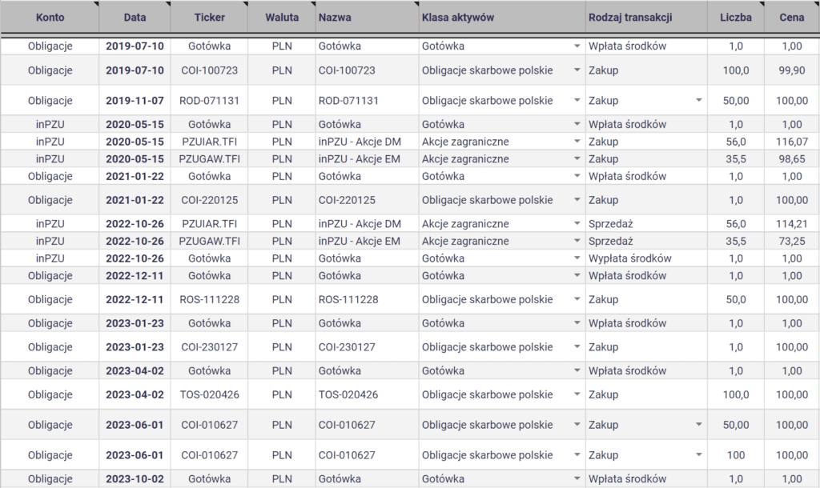Select the price cell showing 116,07
The height and width of the screenshot is (488, 820).
coord(791,142)
